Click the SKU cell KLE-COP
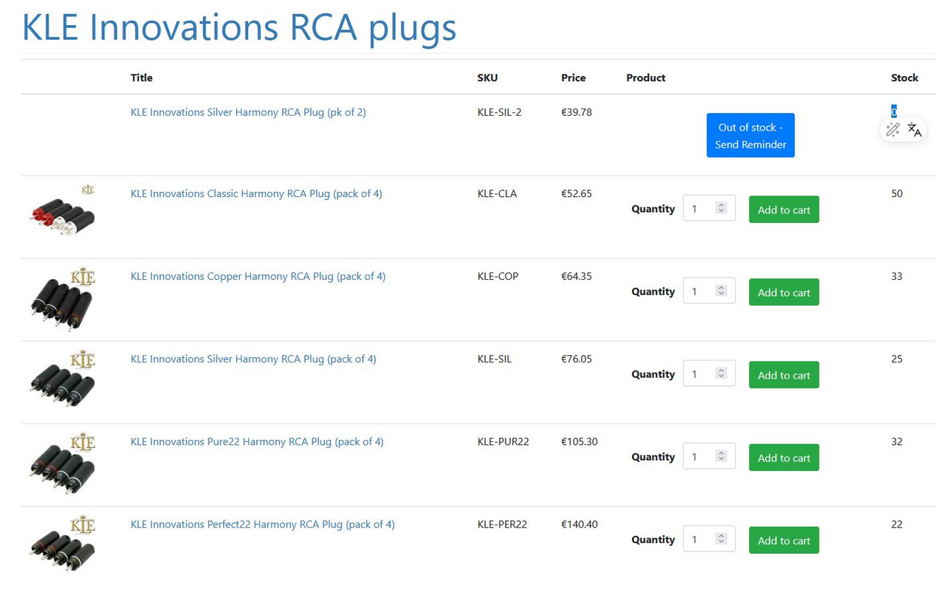Viewport: 945px width, 600px height. coord(498,276)
